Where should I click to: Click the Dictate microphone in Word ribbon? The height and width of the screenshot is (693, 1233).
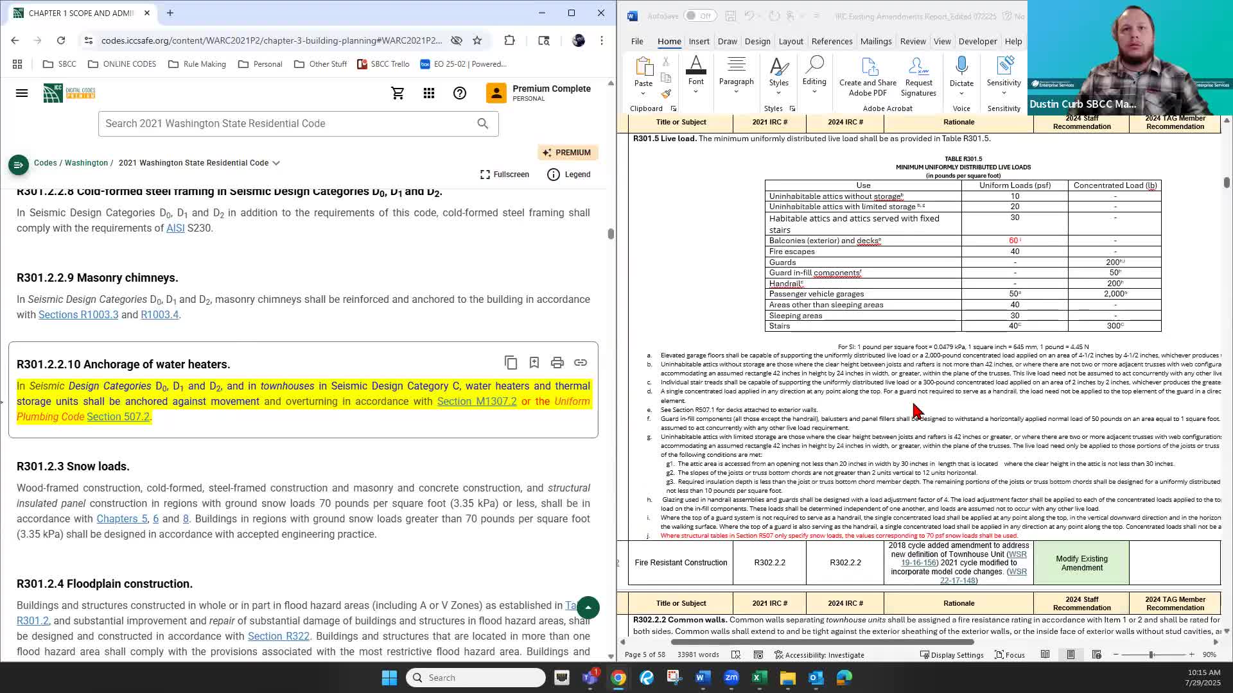961,67
